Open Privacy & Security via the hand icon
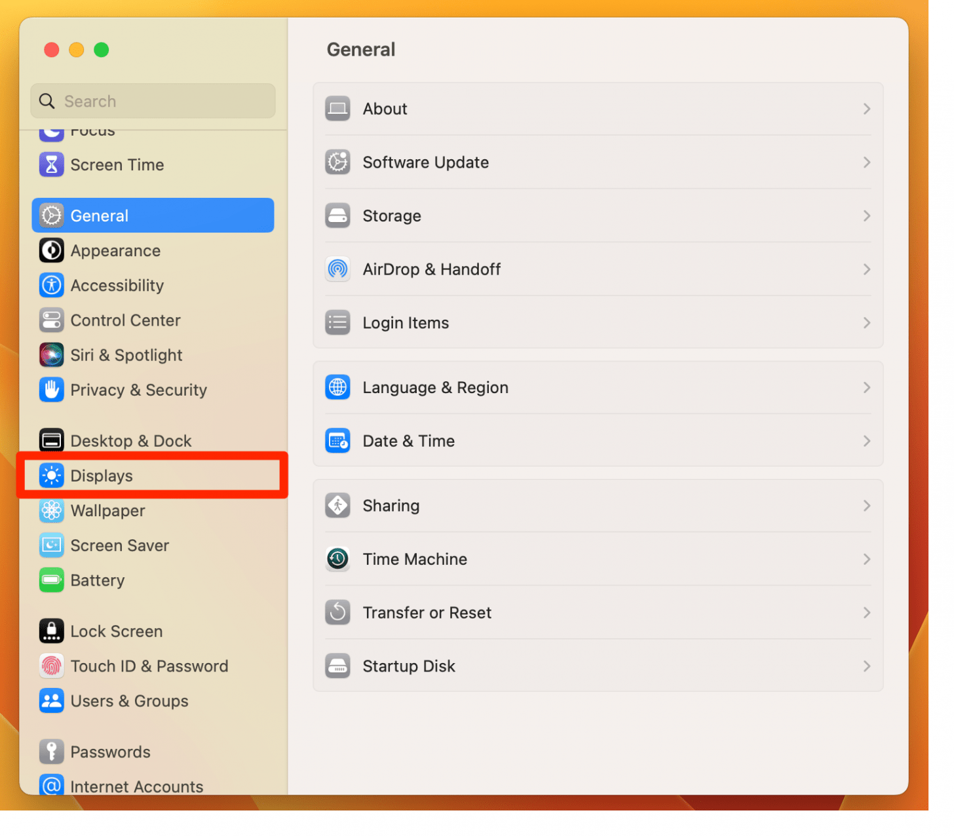 51,390
